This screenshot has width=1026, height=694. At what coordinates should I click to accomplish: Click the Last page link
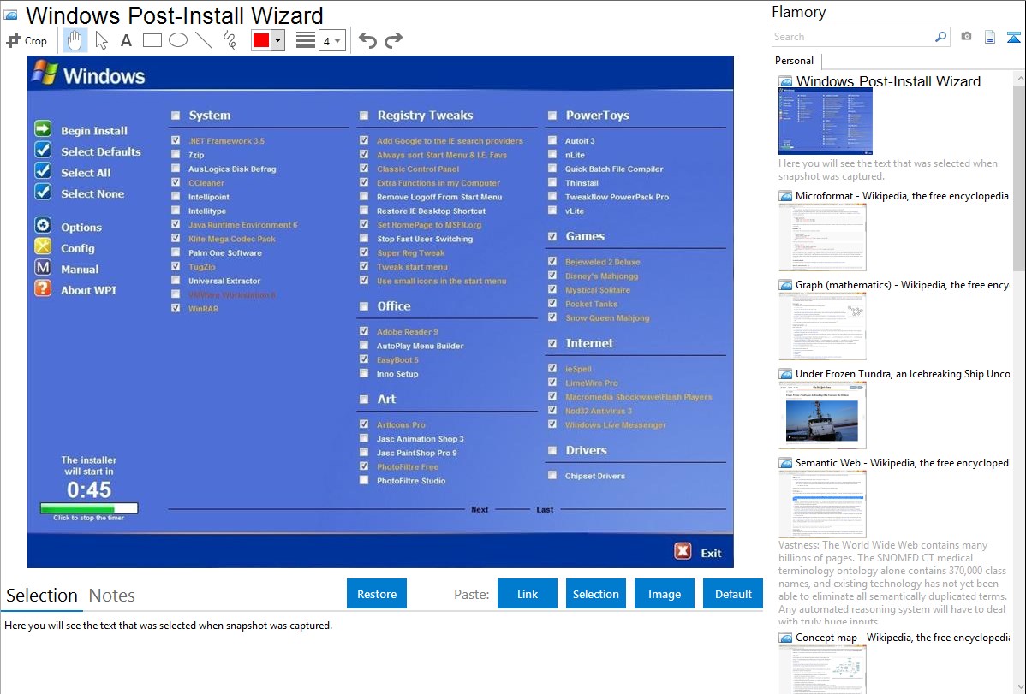pyautogui.click(x=545, y=509)
